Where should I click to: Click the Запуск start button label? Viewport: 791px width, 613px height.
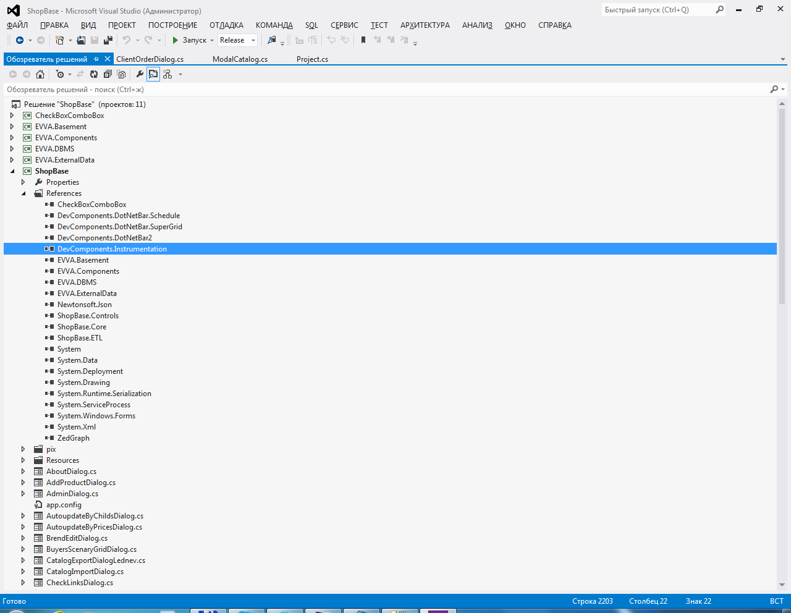tap(195, 40)
